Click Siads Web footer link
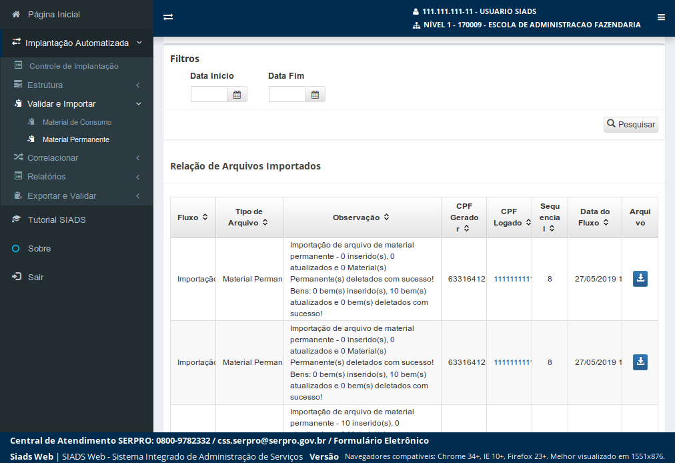Screen dimensions: 675x463 point(31,456)
